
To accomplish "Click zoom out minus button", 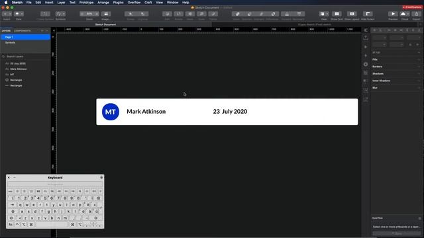I will [x=82, y=14].
